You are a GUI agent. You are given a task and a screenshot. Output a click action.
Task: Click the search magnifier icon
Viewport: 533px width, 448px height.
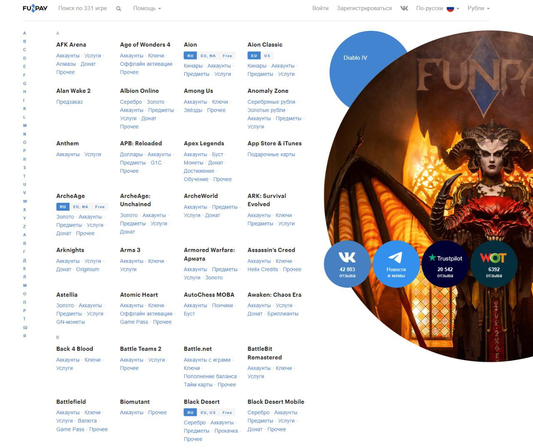coord(119,8)
